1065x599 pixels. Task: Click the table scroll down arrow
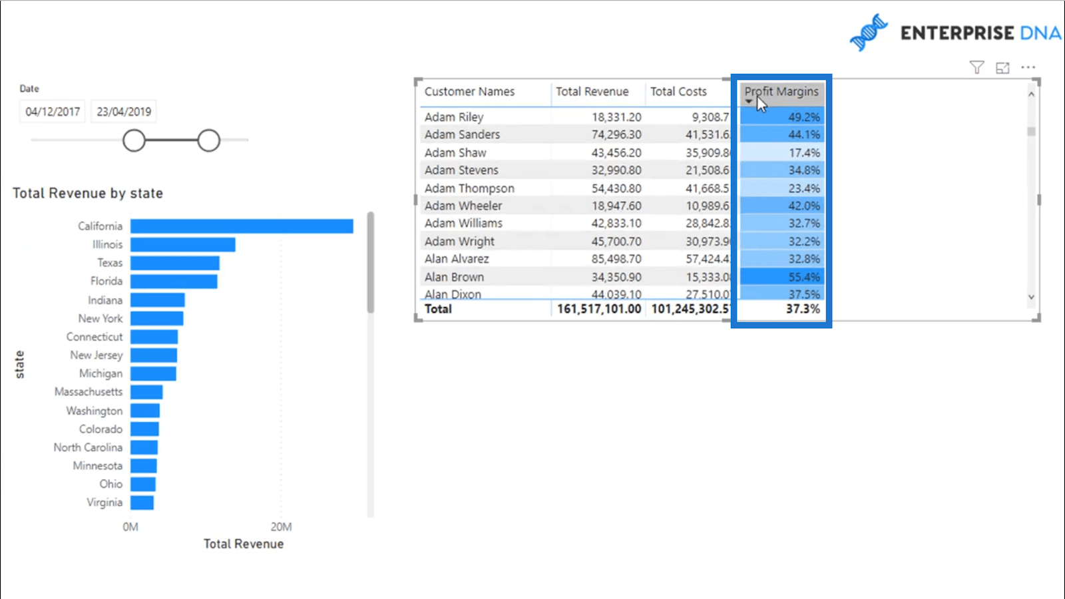coord(1031,298)
